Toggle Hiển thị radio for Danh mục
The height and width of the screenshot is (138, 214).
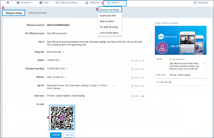tap(143, 96)
